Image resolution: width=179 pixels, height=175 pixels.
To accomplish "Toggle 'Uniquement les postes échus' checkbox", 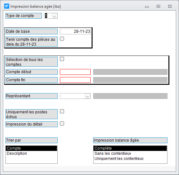I will [62, 111].
